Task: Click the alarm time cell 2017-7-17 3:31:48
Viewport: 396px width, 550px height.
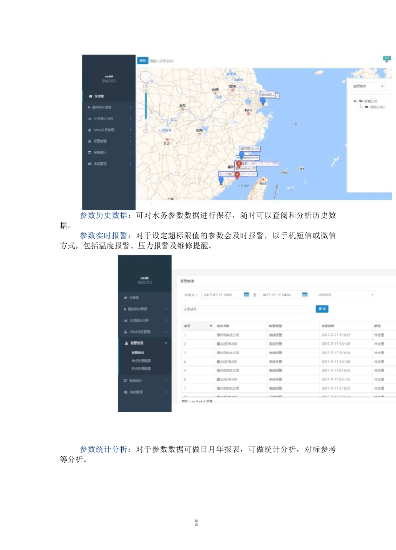Action: pyautogui.click(x=336, y=362)
